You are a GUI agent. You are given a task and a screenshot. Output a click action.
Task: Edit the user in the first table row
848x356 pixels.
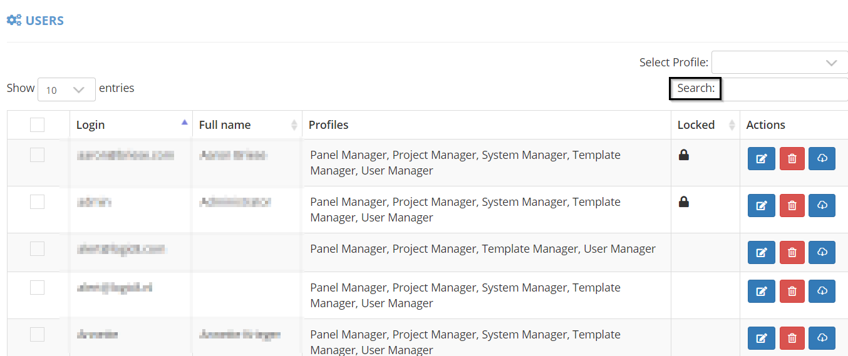coord(762,159)
